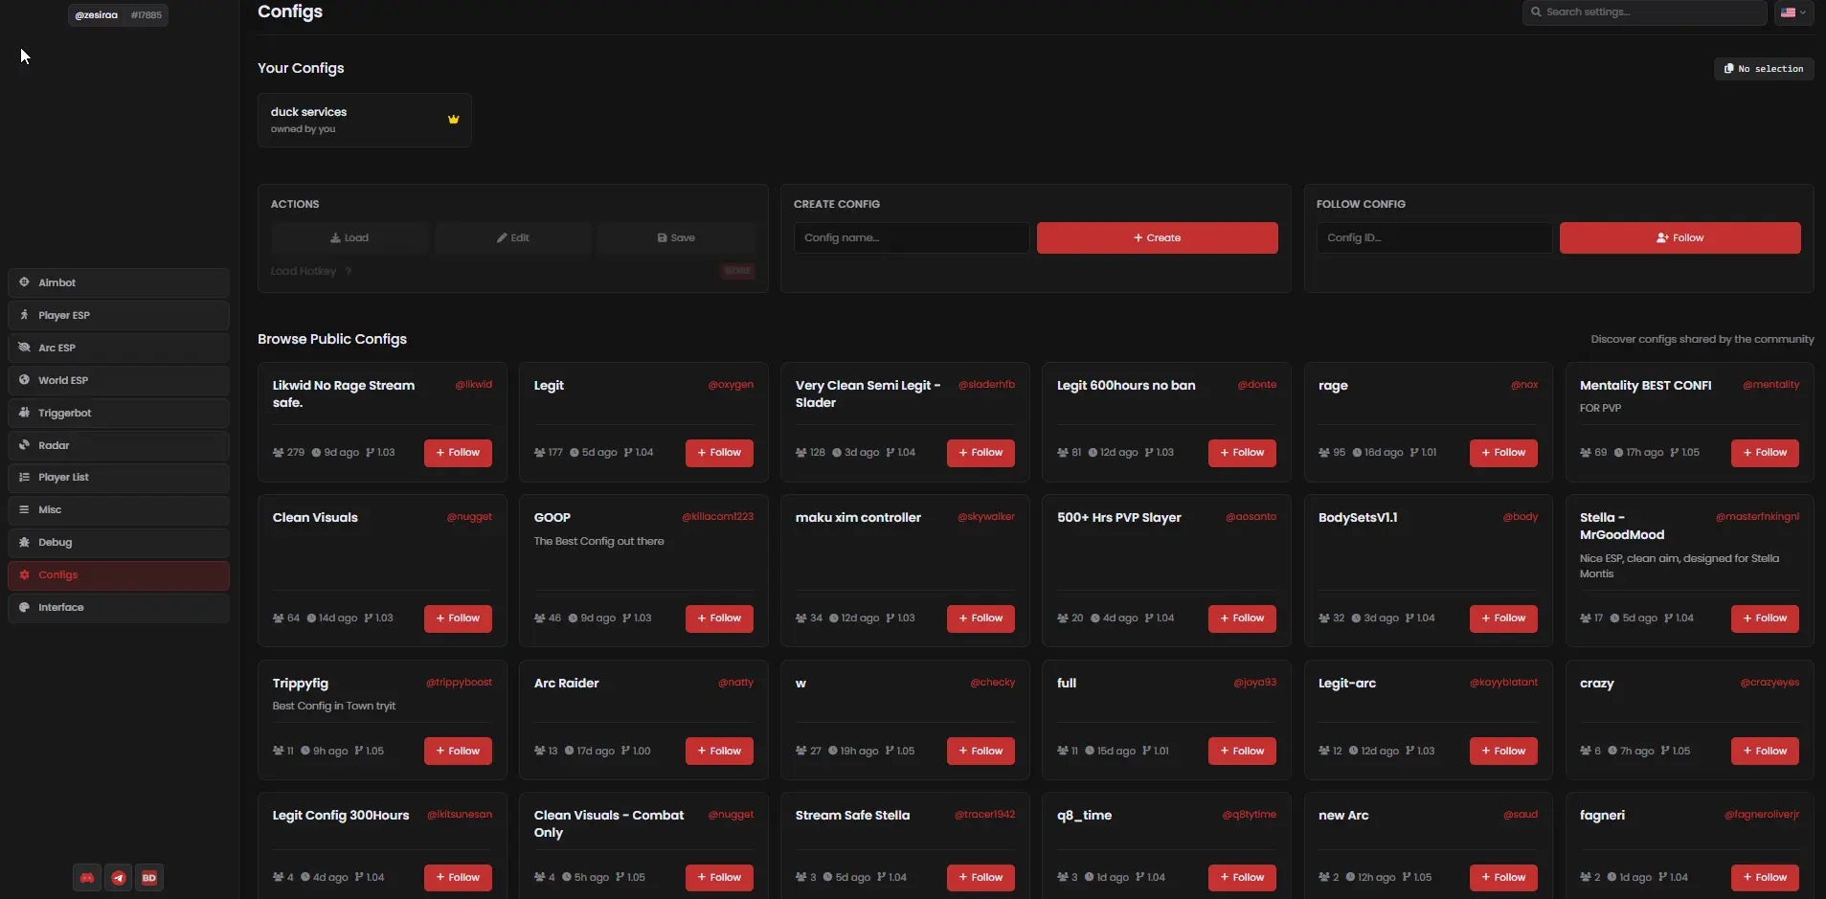The image size is (1826, 899).
Task: Focus the Config ID input field
Action: coord(1433,238)
